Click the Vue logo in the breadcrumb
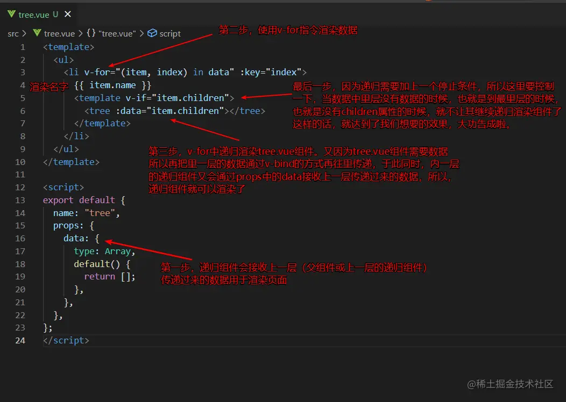 click(x=37, y=33)
